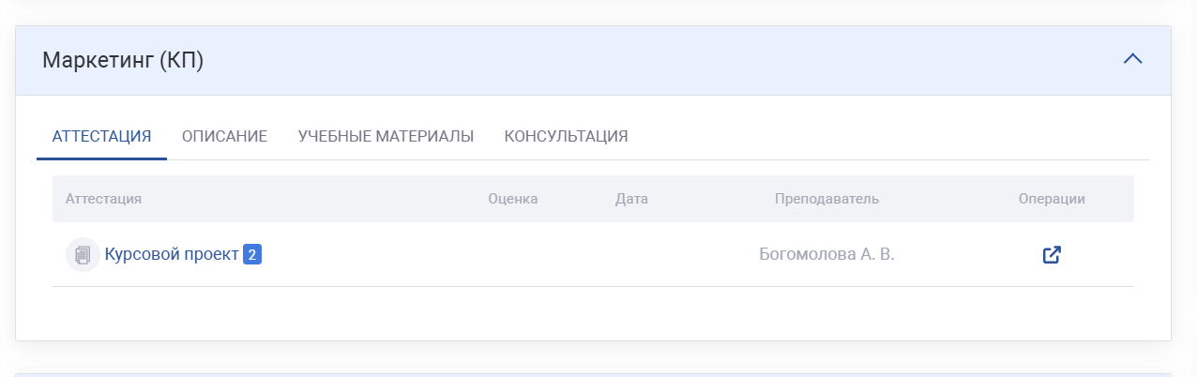1197x377 pixels.
Task: Select the Учебные материалы tab
Action: coord(386,136)
